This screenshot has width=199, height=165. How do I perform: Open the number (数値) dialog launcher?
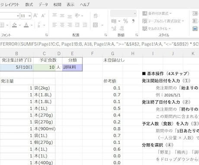point(137,35)
